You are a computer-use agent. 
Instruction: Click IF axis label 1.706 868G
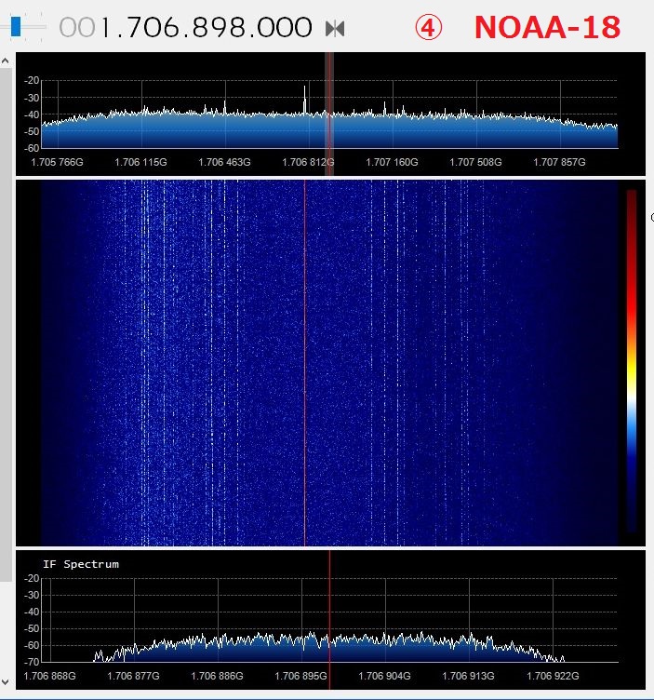49,676
